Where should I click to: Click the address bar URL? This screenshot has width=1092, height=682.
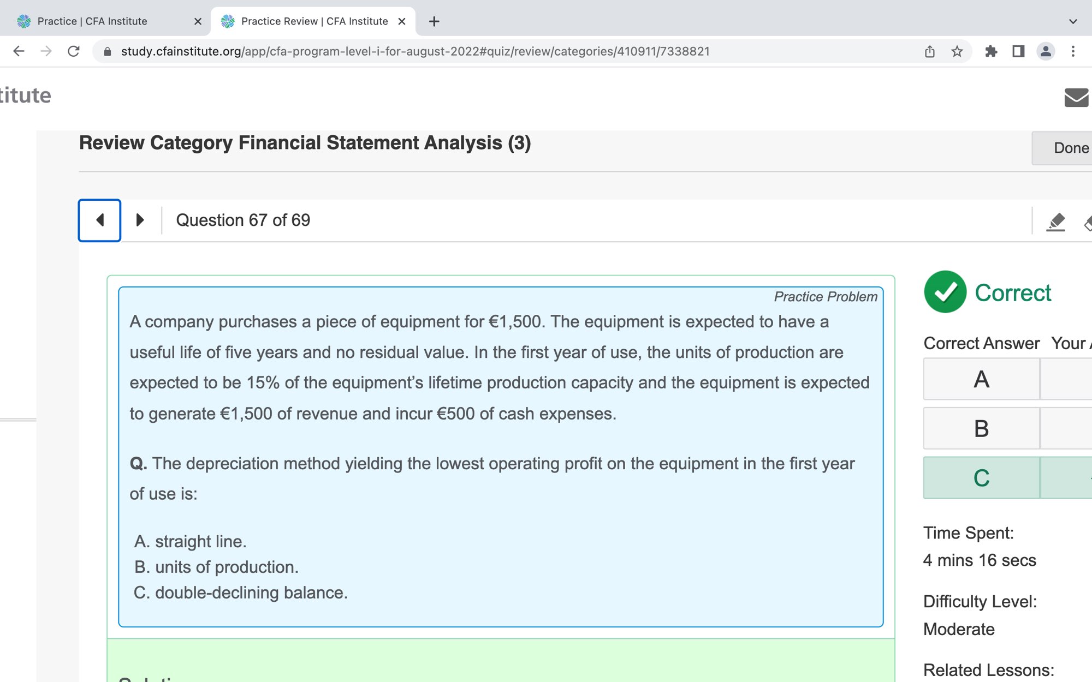pyautogui.click(x=415, y=51)
